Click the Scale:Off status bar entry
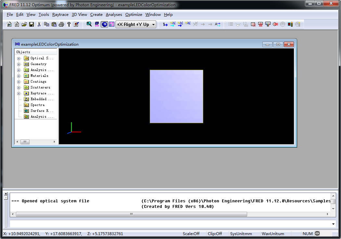 click(191, 233)
